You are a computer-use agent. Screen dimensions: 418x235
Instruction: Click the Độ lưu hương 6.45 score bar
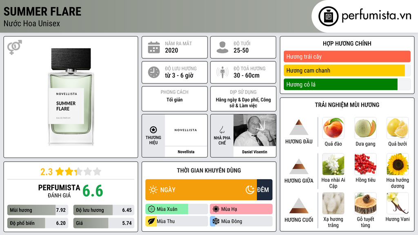[104, 210]
